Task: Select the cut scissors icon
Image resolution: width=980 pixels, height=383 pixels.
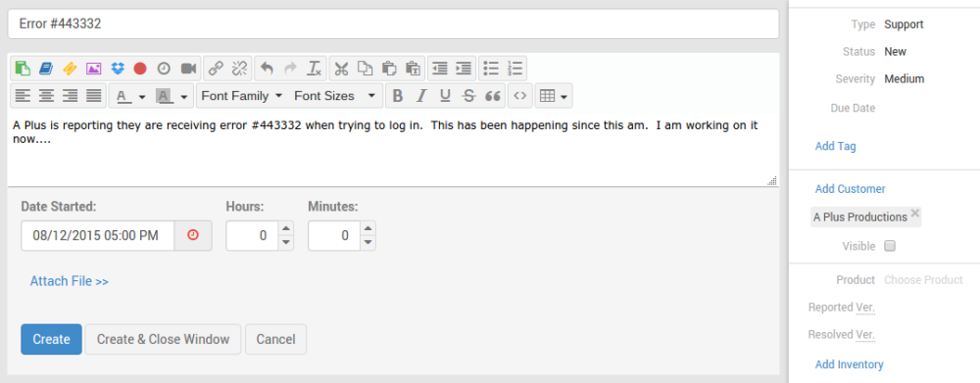Action: coord(341,69)
